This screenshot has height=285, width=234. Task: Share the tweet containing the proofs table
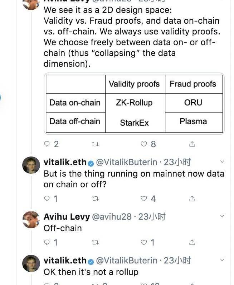tap(192, 144)
